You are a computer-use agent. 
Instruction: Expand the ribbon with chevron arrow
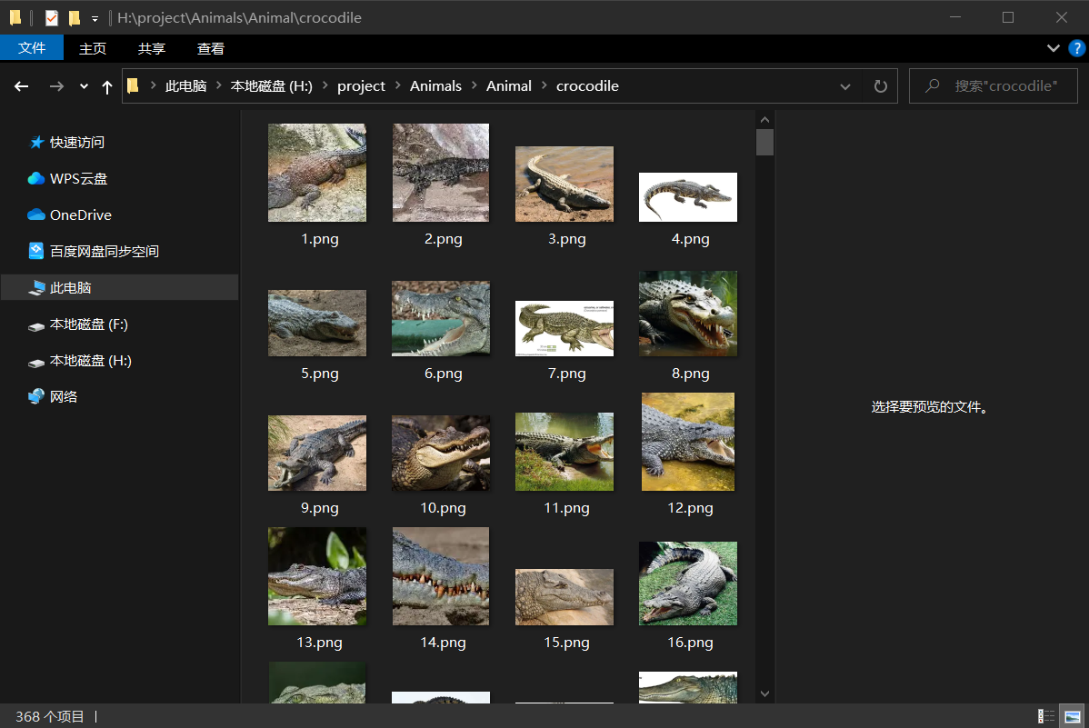[1053, 48]
